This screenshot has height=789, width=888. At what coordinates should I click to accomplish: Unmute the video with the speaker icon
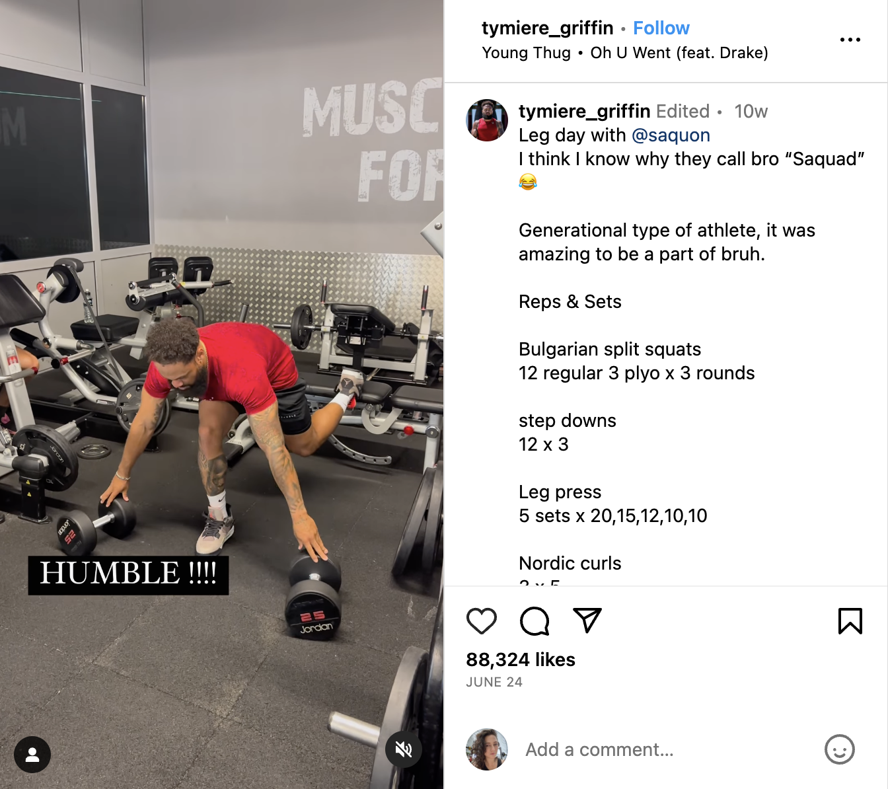point(404,749)
